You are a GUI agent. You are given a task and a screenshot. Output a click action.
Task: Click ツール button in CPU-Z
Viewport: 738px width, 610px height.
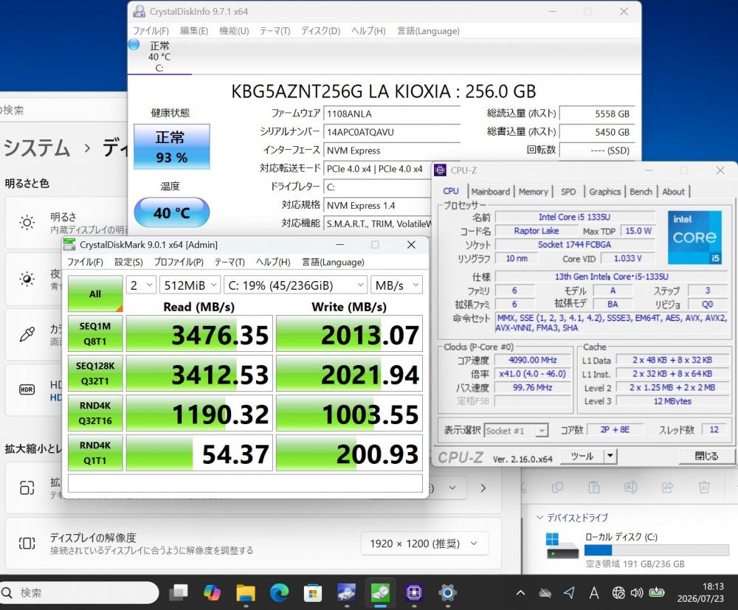[582, 456]
